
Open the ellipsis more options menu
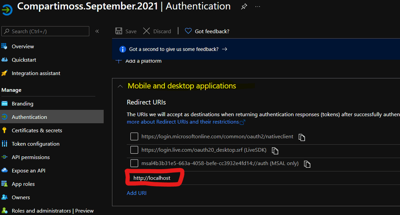(x=258, y=6)
